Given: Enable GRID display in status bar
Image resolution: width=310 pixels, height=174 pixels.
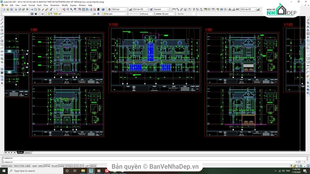Looking at the screenshot, I should click(x=40, y=166).
